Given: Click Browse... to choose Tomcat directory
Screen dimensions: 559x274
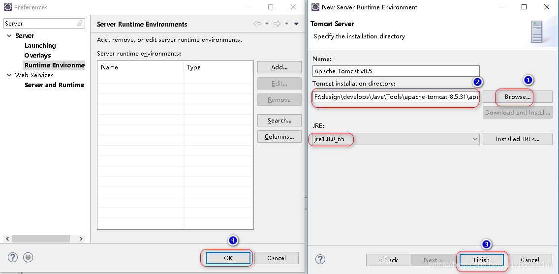Looking at the screenshot, I should (517, 97).
